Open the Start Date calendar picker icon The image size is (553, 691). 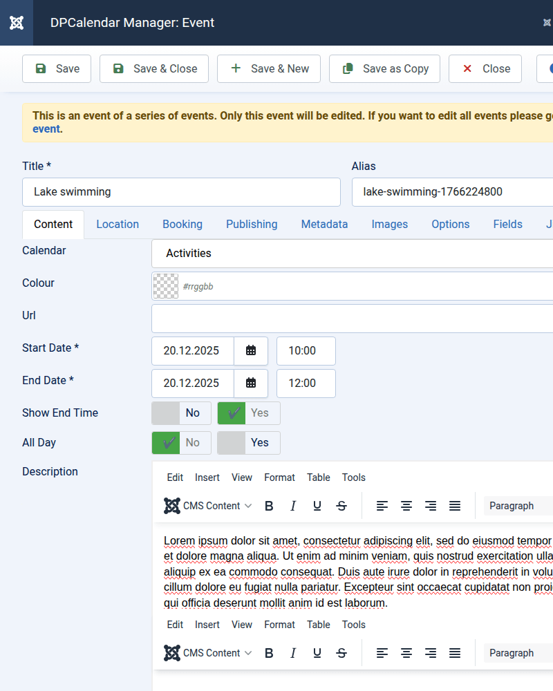click(251, 351)
